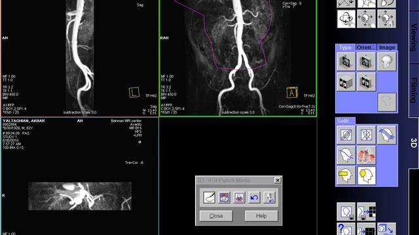Image resolution: width=419 pixels, height=235 pixels.
Task: Click the 'Tra>Cor -6' orientation label
Action: pyautogui.click(x=134, y=163)
